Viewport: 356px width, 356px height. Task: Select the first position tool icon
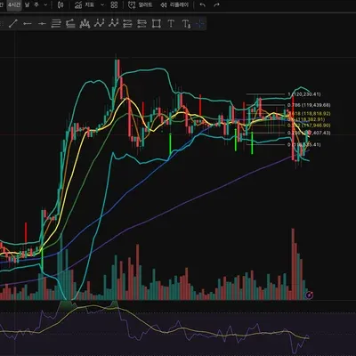tap(127, 23)
